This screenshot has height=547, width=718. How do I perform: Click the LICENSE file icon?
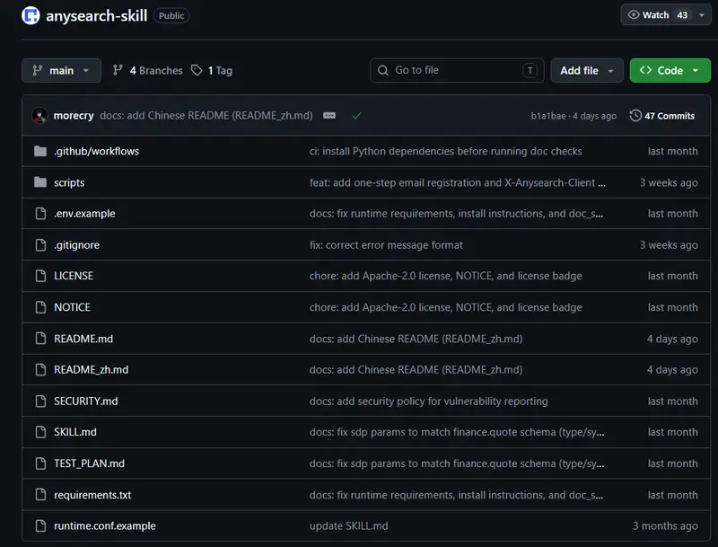(40, 276)
